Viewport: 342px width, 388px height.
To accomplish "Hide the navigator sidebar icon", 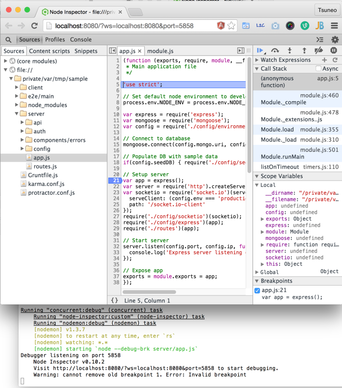I will (112, 51).
